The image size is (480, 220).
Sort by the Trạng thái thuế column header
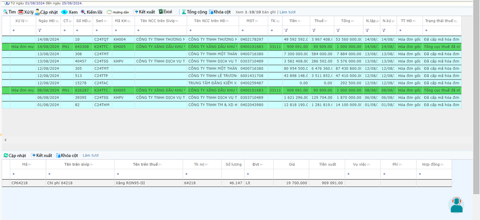(x=440, y=21)
